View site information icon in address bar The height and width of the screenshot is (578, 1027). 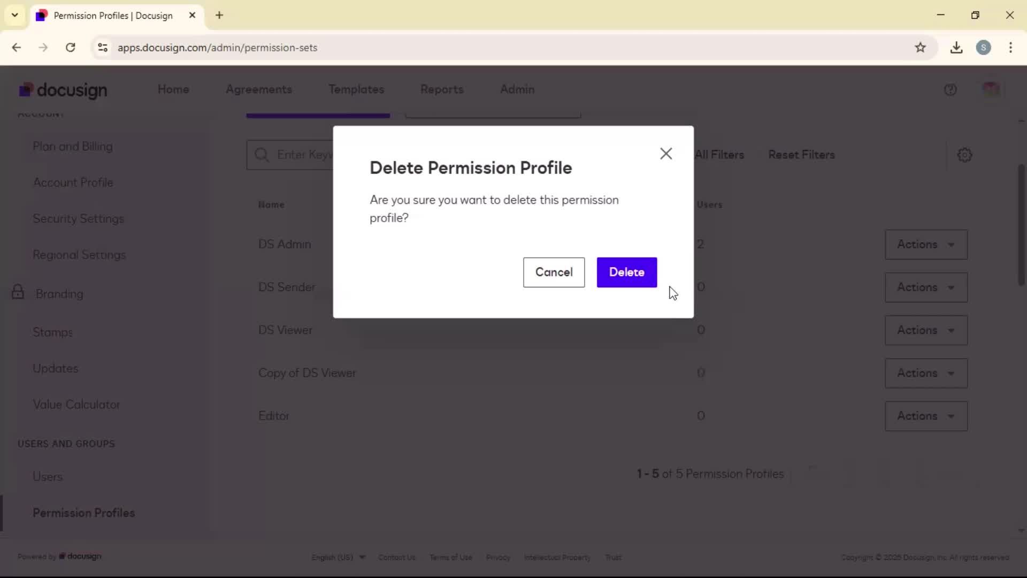pos(103,48)
